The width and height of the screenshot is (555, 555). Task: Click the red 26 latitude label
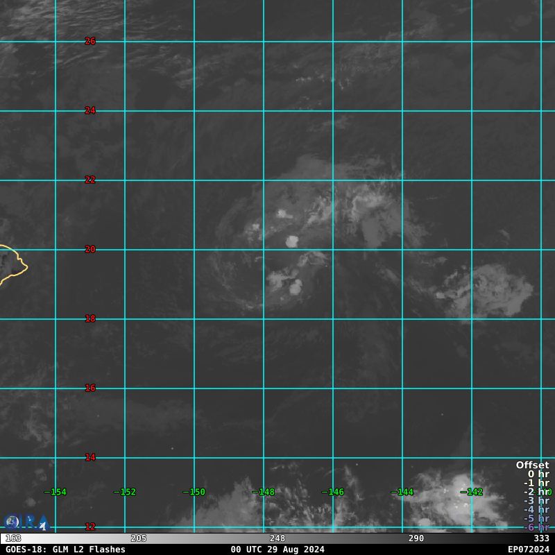[x=90, y=41]
